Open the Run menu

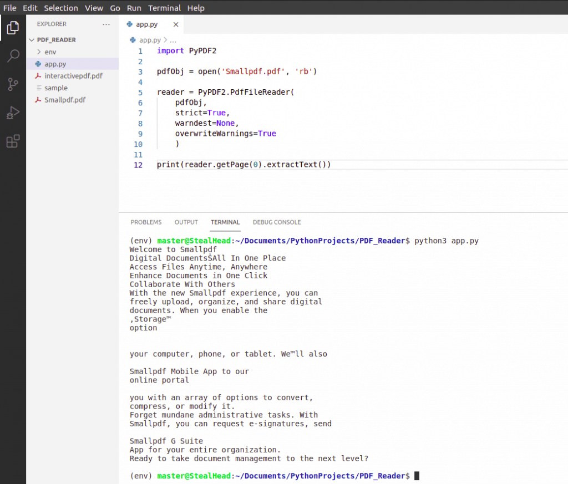[x=134, y=8]
